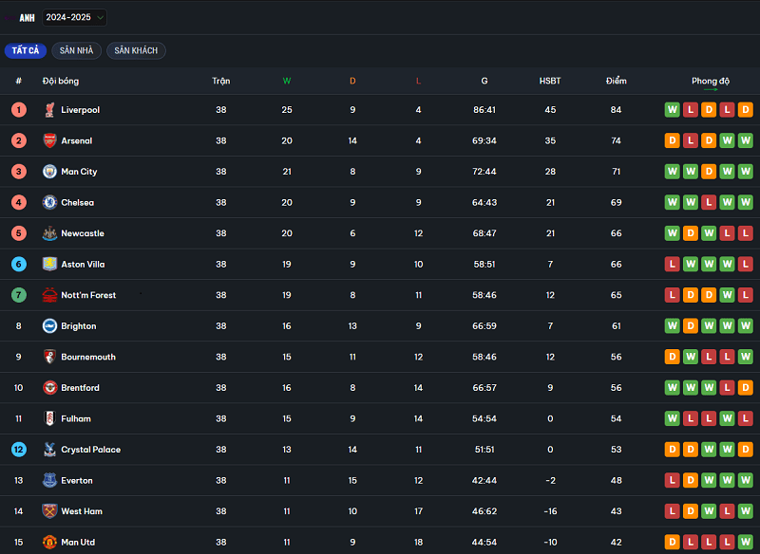760x554 pixels.
Task: Select the TẤT CẢ filter tab
Action: click(x=26, y=51)
